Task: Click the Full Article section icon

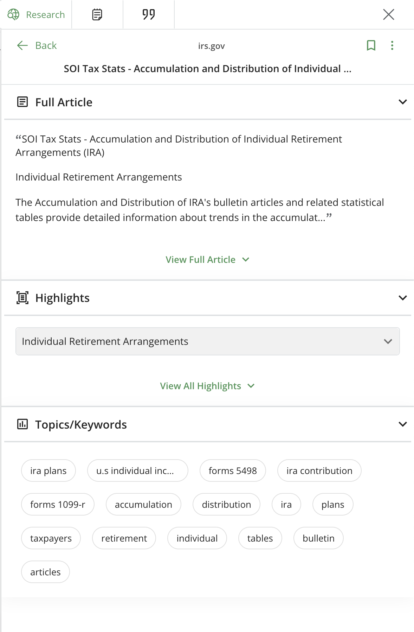Action: coord(22,102)
